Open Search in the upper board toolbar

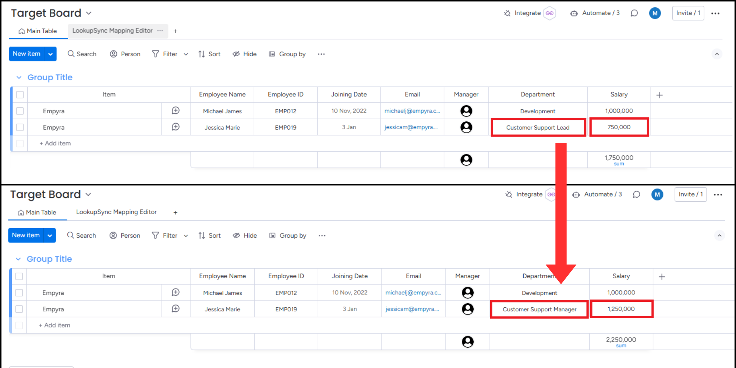pyautogui.click(x=82, y=54)
